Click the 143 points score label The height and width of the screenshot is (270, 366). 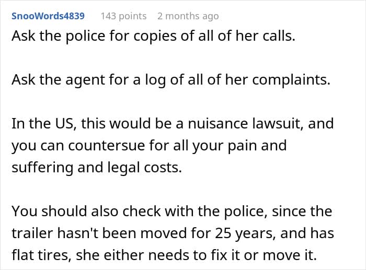point(123,16)
